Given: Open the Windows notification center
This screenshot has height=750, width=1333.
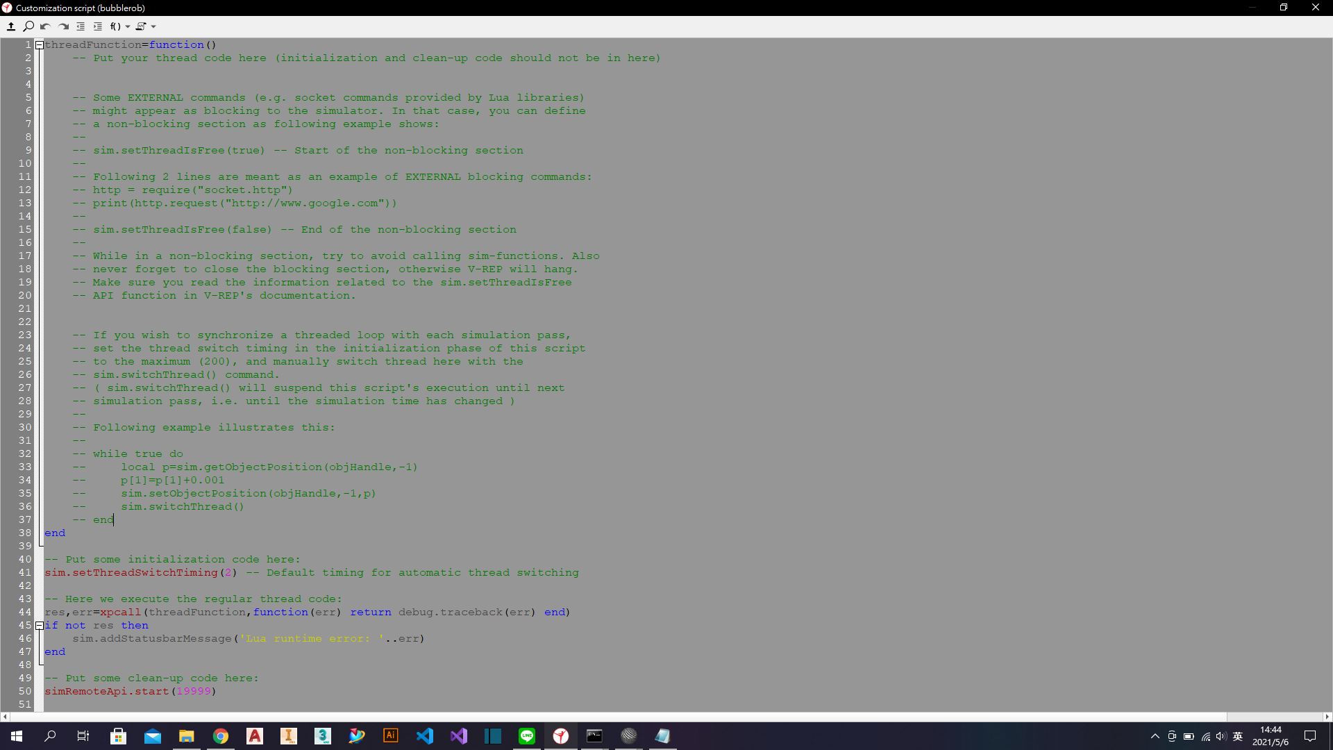Looking at the screenshot, I should tap(1310, 736).
